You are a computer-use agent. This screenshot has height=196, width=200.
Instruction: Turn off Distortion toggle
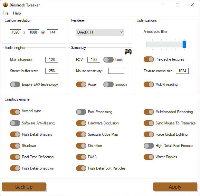coord(81,146)
